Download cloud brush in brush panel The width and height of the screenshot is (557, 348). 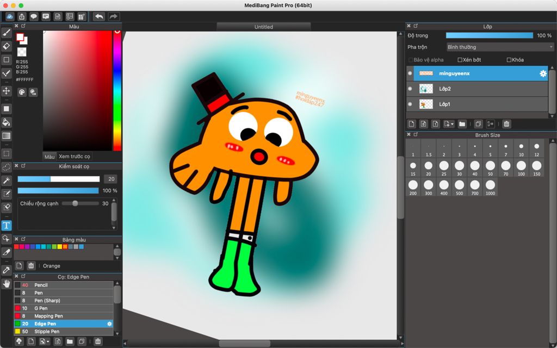[19, 341]
